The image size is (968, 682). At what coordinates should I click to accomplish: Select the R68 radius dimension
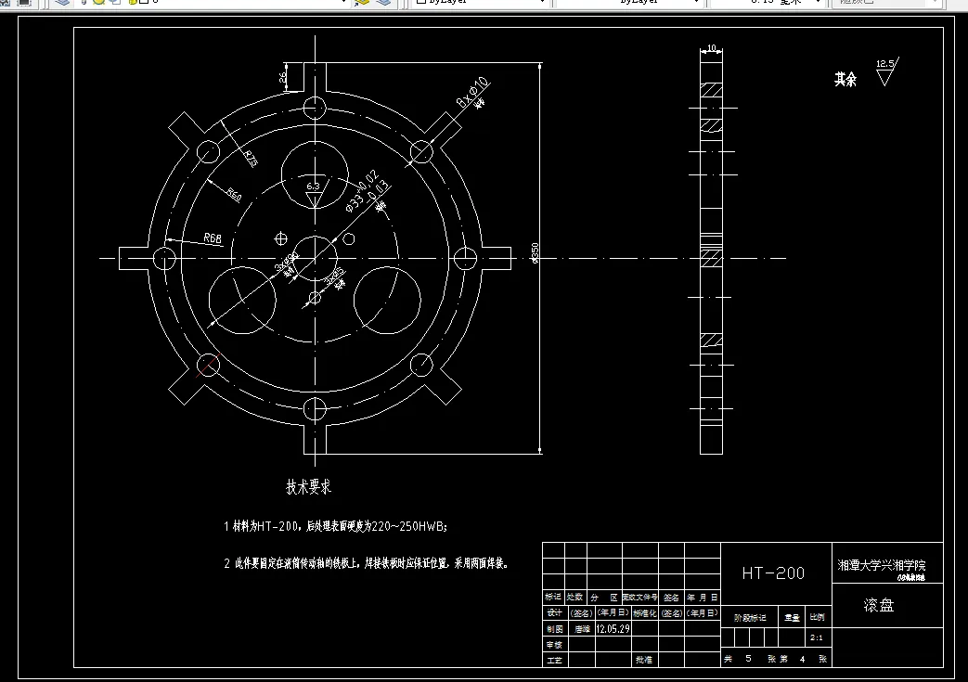pos(213,238)
